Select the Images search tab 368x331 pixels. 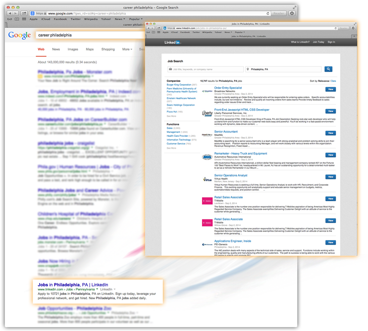click(x=73, y=49)
